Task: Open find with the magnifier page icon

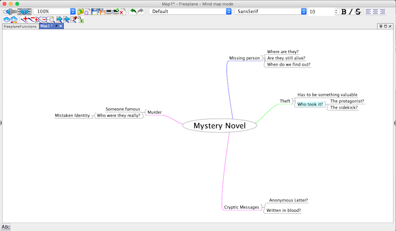Action: (52, 20)
